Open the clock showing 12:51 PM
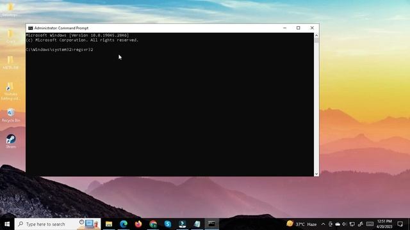The height and width of the screenshot is (230, 410). [384, 224]
